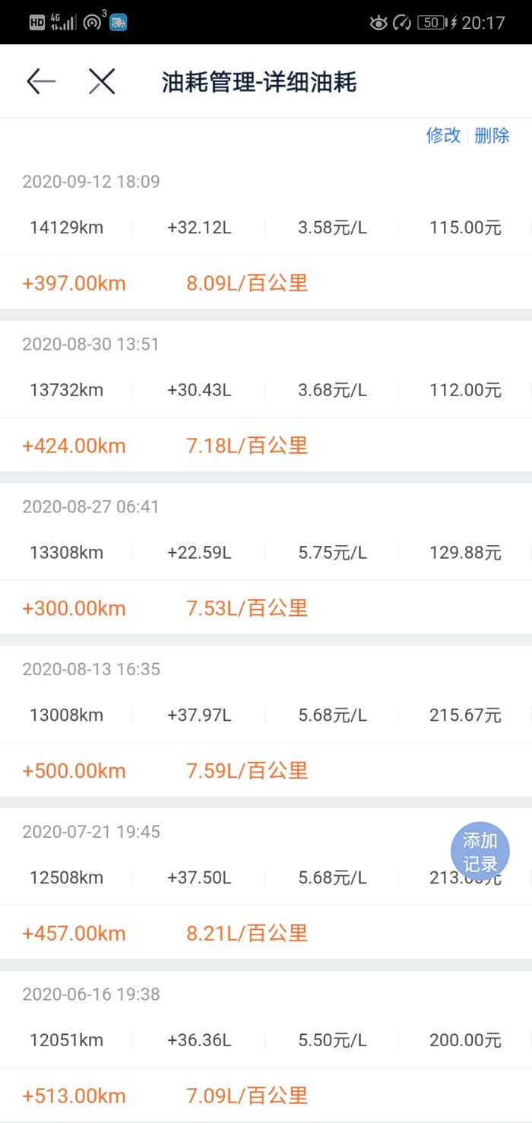
Task: Tap the speedometer status bar icon
Action: pos(402,23)
